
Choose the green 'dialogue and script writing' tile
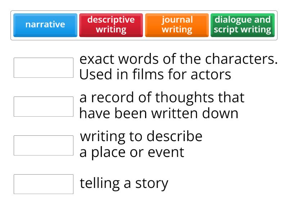(x=242, y=25)
